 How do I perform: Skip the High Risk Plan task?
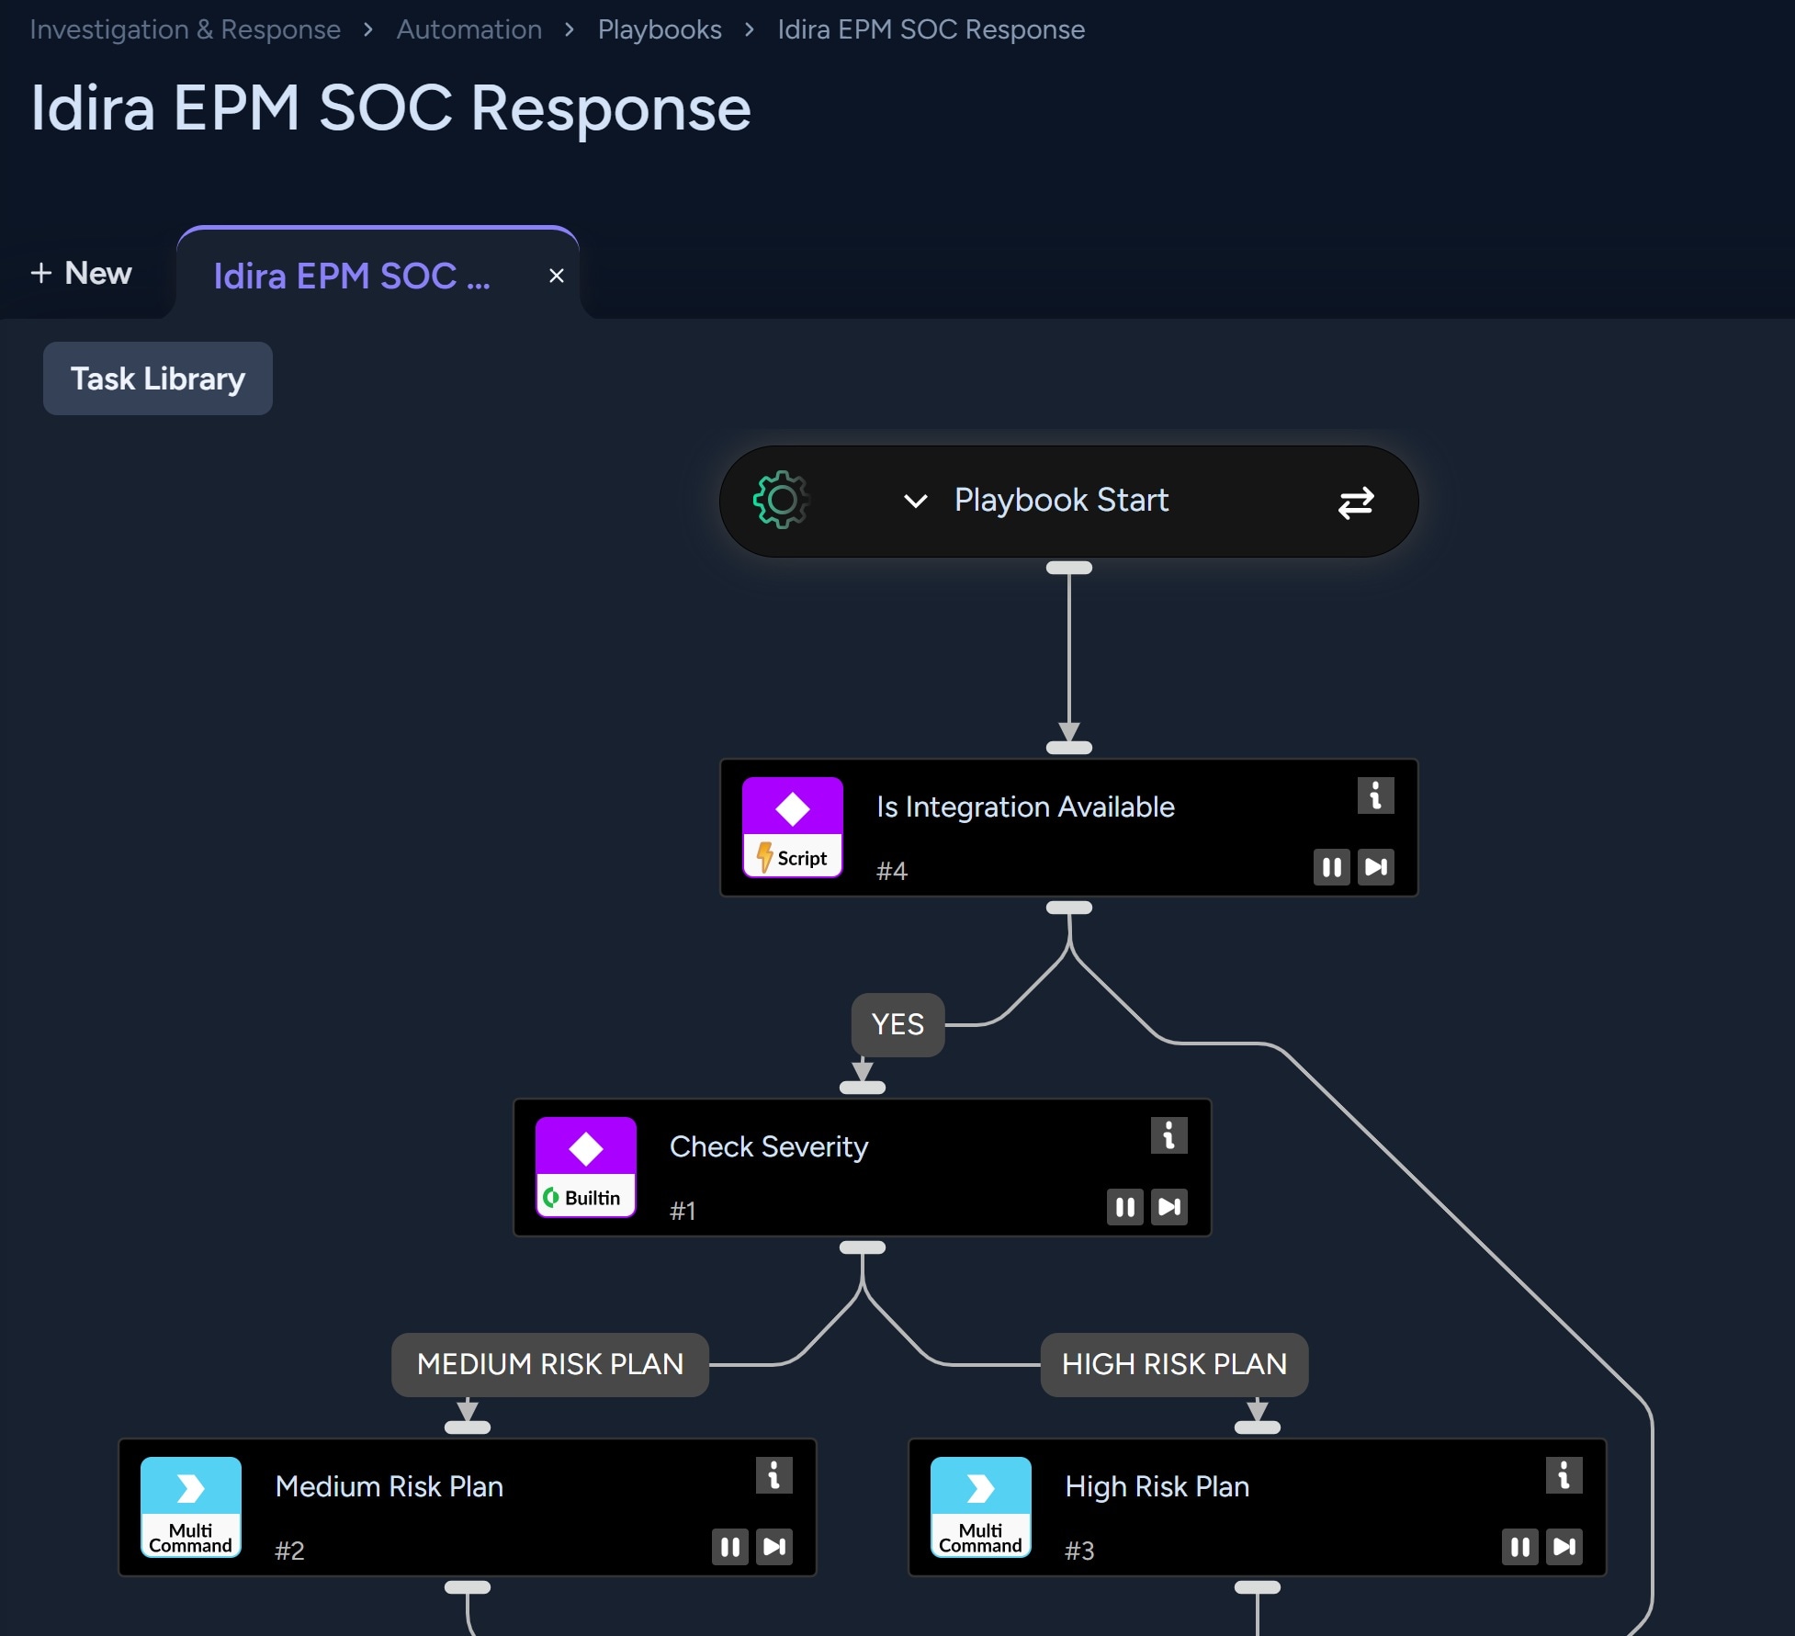point(1564,1547)
